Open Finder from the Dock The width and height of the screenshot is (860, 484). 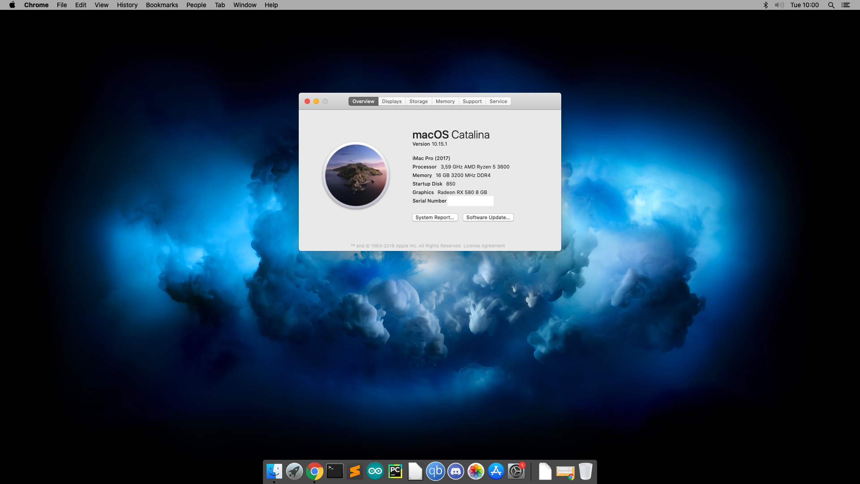tap(274, 471)
